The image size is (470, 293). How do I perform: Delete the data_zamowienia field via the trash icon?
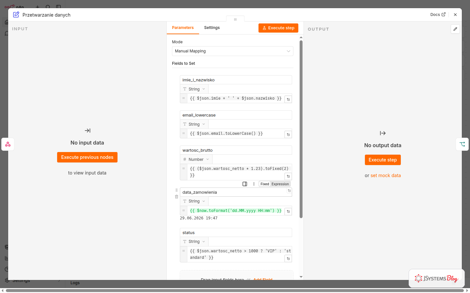177,197
